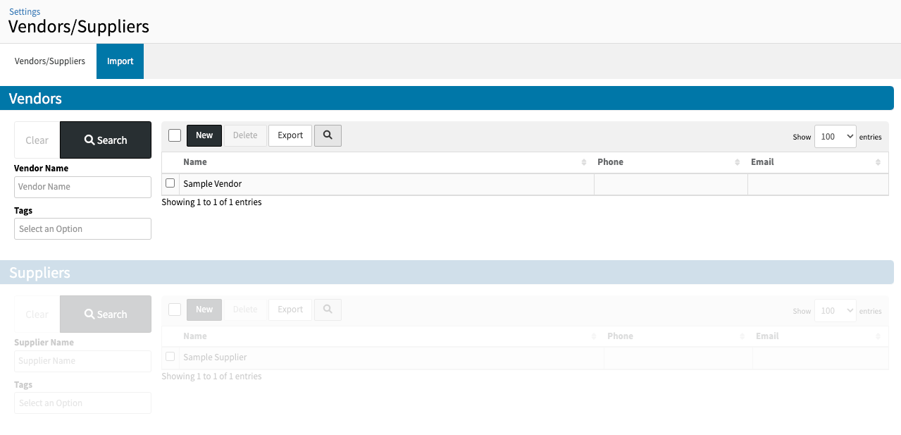901x435 pixels.
Task: Open Suppliers Show entries dropdown
Action: pyautogui.click(x=835, y=311)
